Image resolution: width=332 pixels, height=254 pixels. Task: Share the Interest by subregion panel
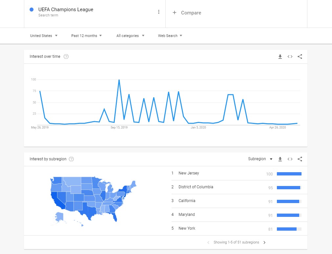300,159
